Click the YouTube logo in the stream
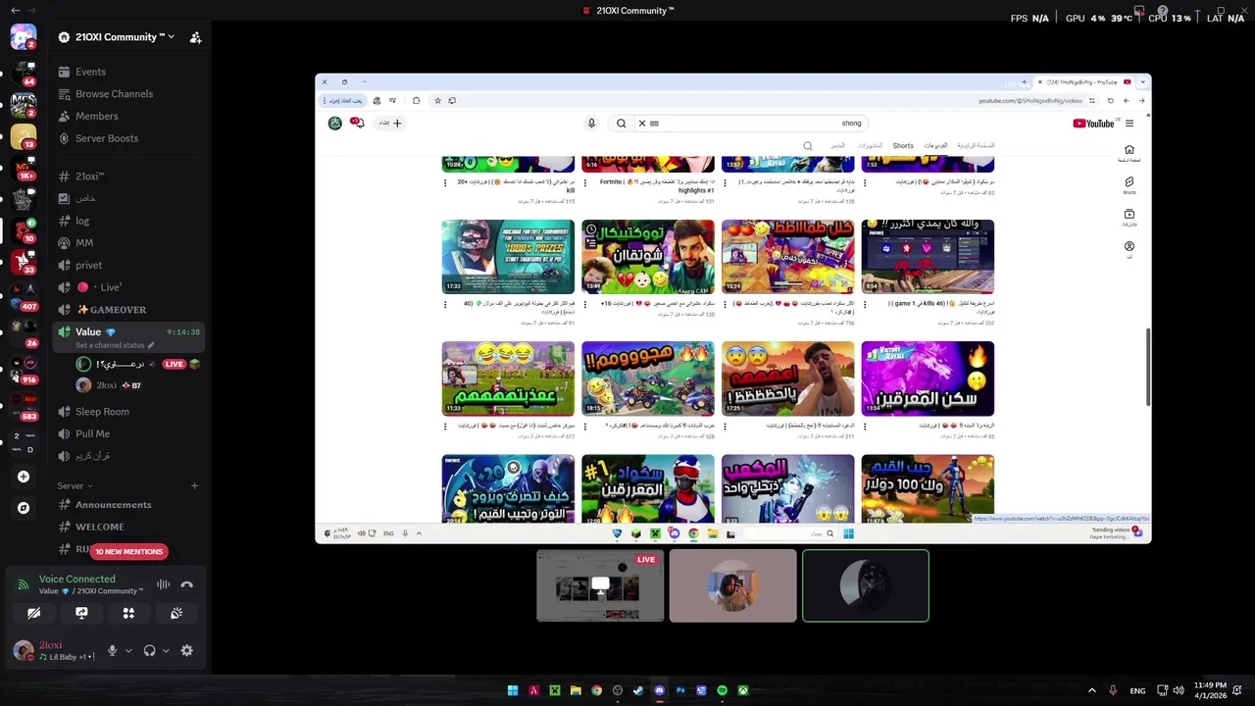This screenshot has height=706, width=1255. click(x=1093, y=124)
